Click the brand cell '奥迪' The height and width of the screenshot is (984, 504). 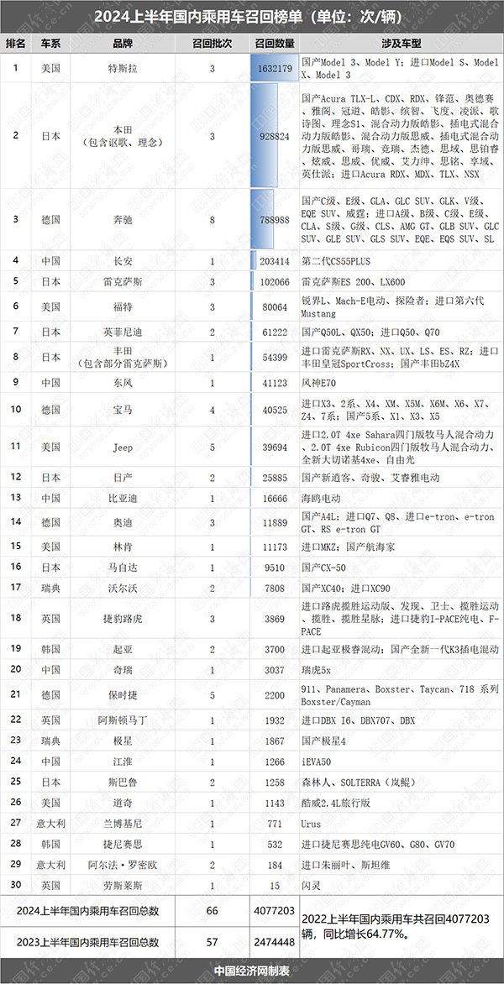point(123,522)
